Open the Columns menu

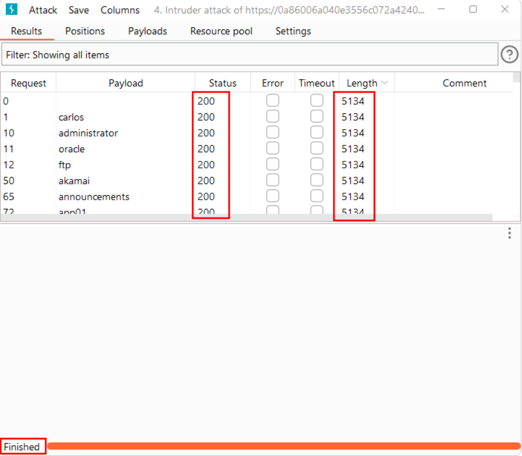point(120,10)
